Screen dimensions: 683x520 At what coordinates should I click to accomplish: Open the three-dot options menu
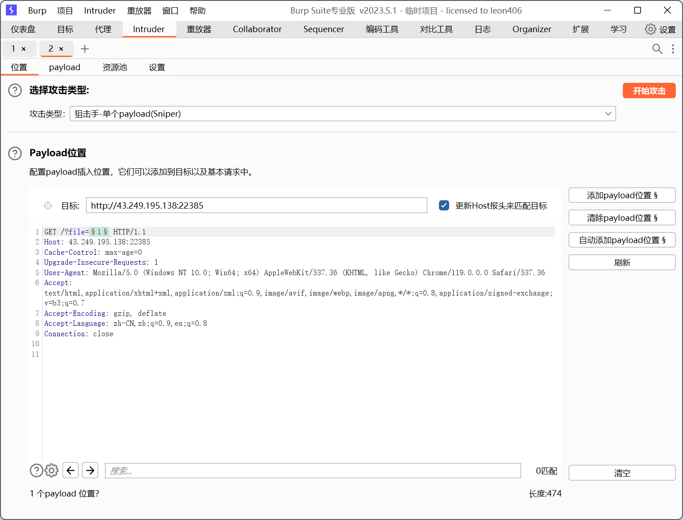673,49
